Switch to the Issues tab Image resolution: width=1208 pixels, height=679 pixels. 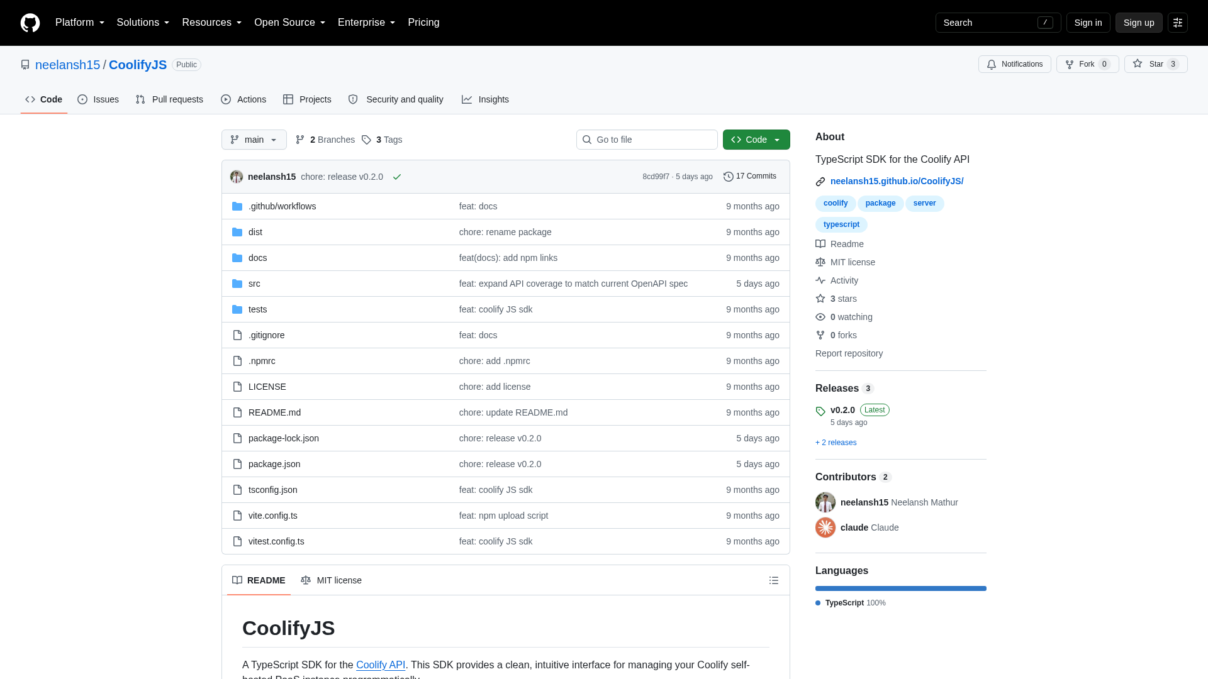point(98,99)
